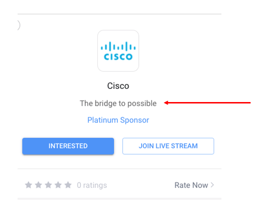Click the tagline 'The bridge to possible'

pyautogui.click(x=118, y=103)
